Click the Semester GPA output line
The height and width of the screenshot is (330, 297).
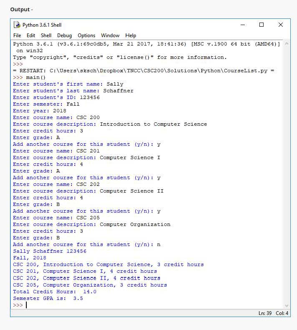(48, 298)
